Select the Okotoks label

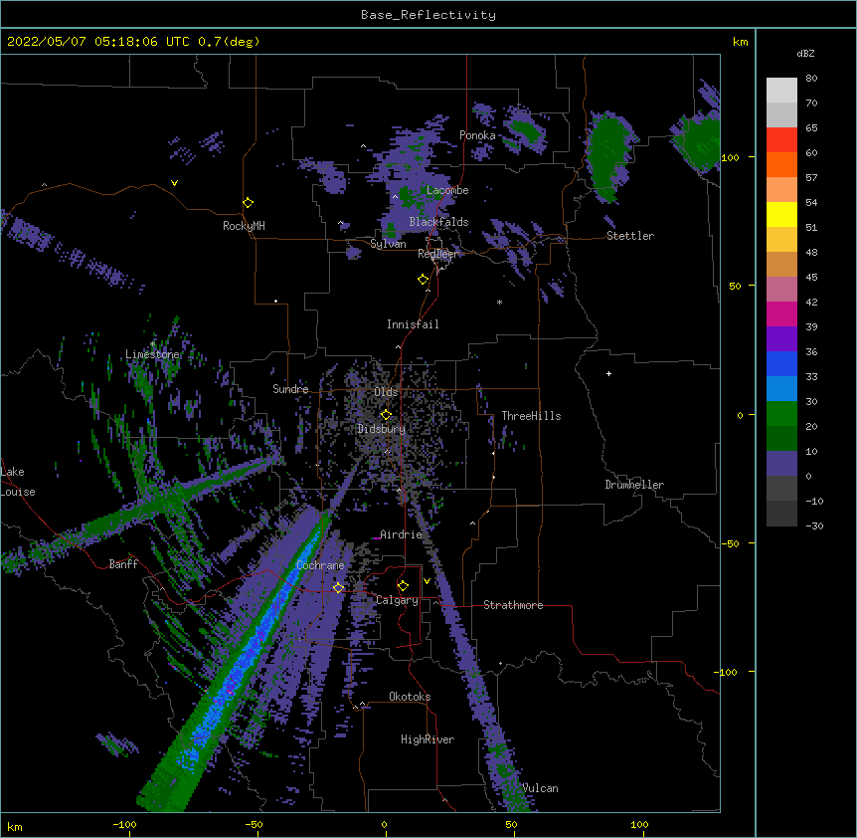pyautogui.click(x=410, y=697)
